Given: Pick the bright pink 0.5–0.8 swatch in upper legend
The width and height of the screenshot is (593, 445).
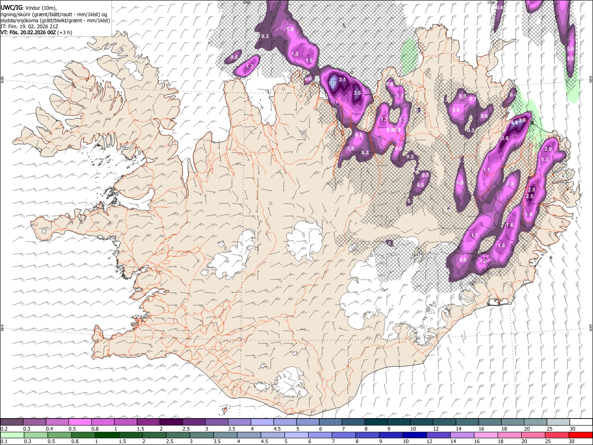Looking at the screenshot, I should (80, 422).
